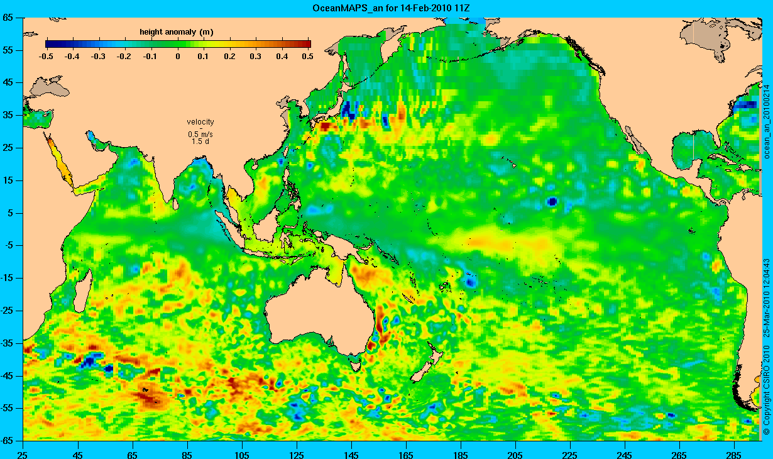Click the Madagascar island on the map
This screenshot has height=459, width=773.
(x=81, y=290)
